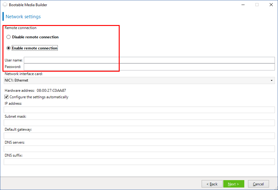278x190 pixels.
Task: Click the Default gateway input box
Action: tap(139, 136)
